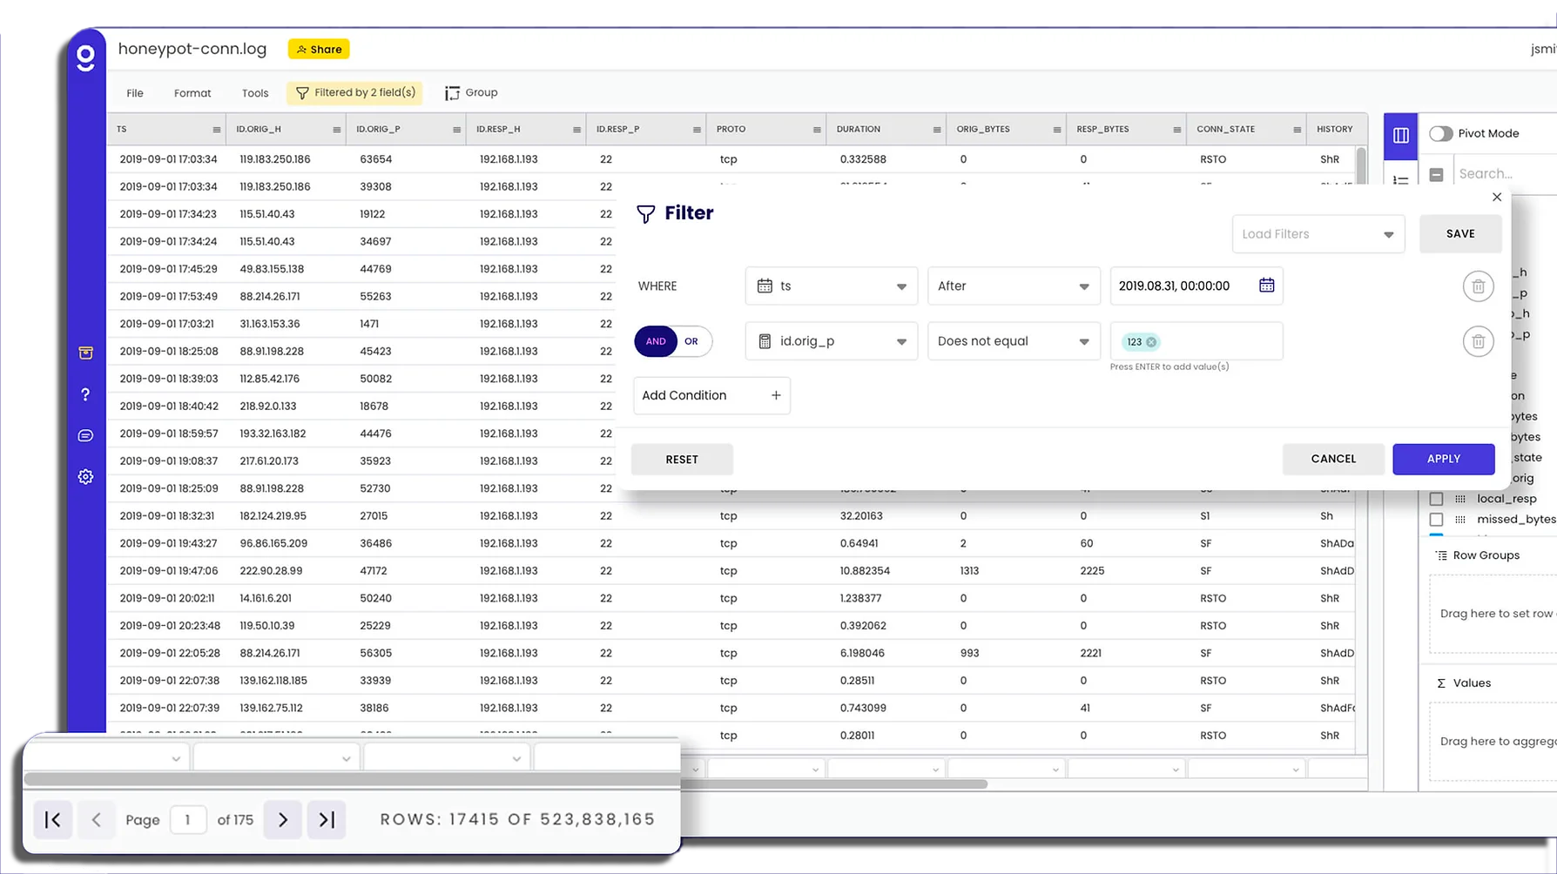Apply the current filters

[1443, 459]
